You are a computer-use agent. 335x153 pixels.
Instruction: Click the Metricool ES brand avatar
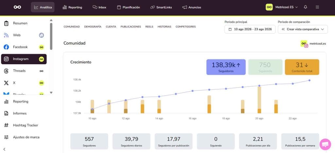tap(269, 7)
